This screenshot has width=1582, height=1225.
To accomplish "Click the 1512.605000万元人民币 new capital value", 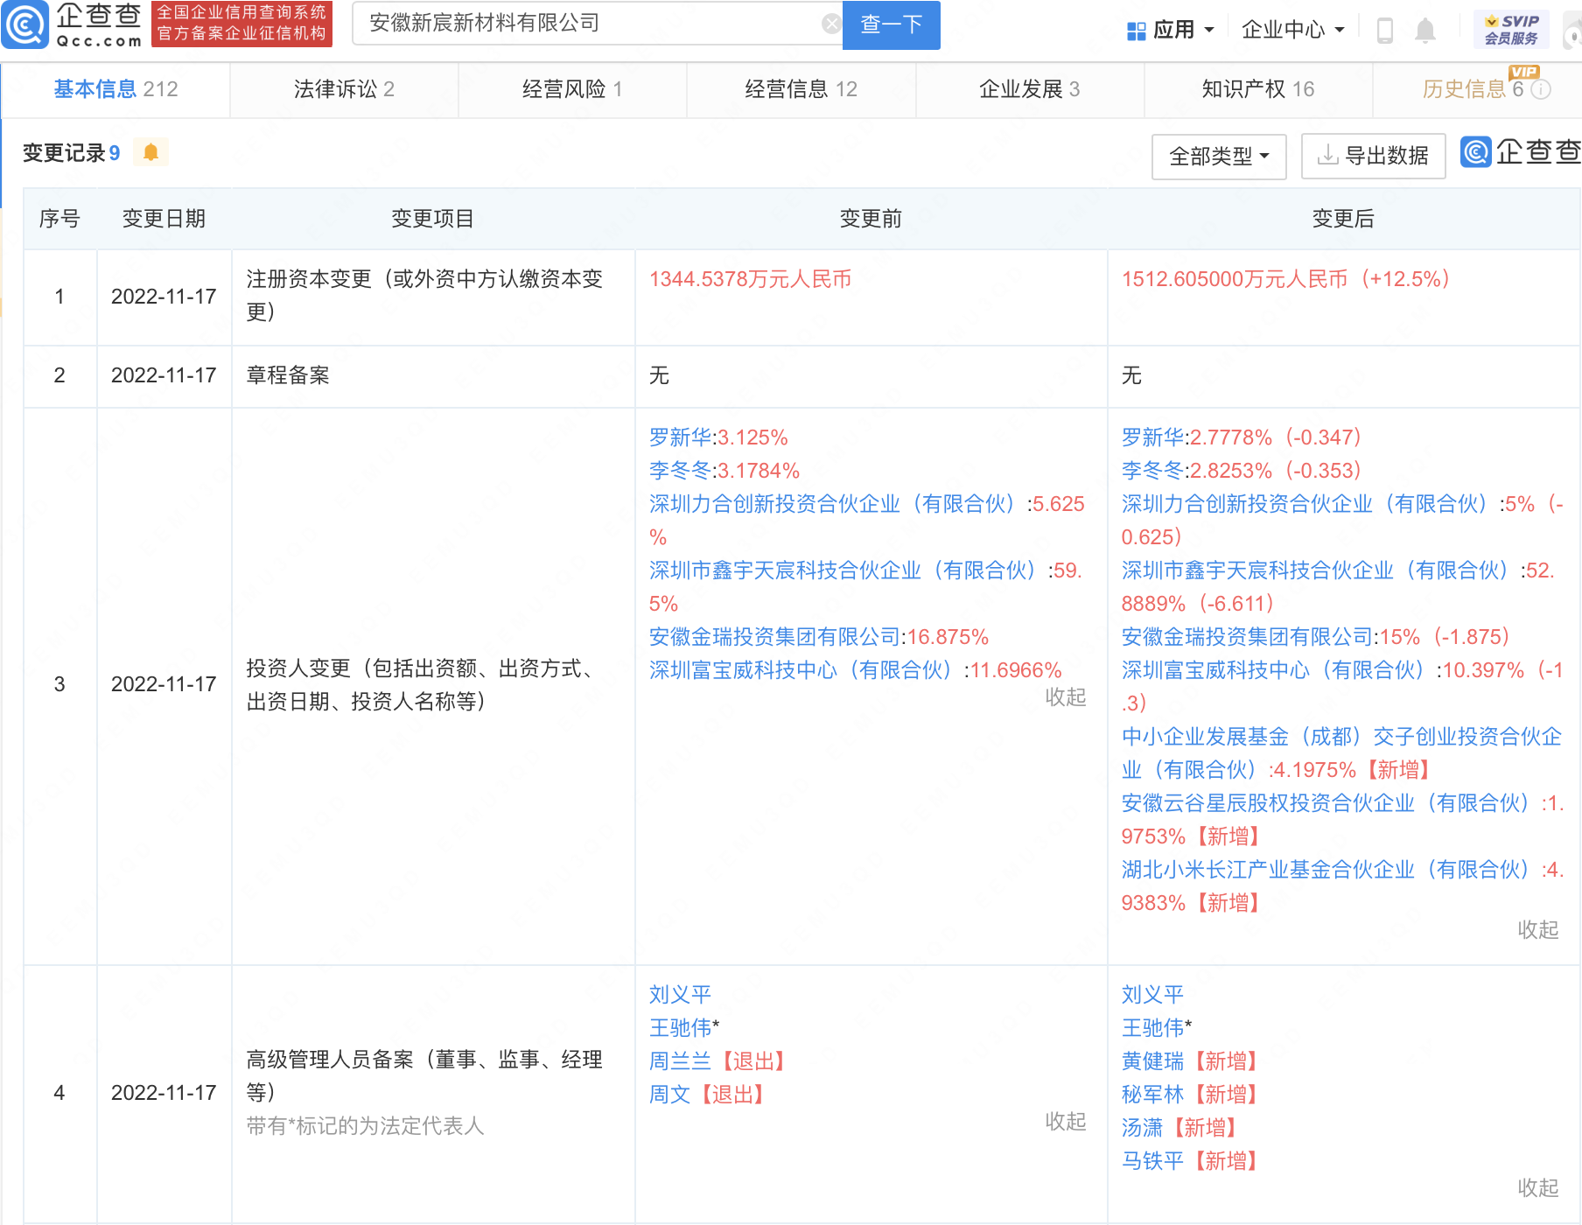I will click(1235, 279).
